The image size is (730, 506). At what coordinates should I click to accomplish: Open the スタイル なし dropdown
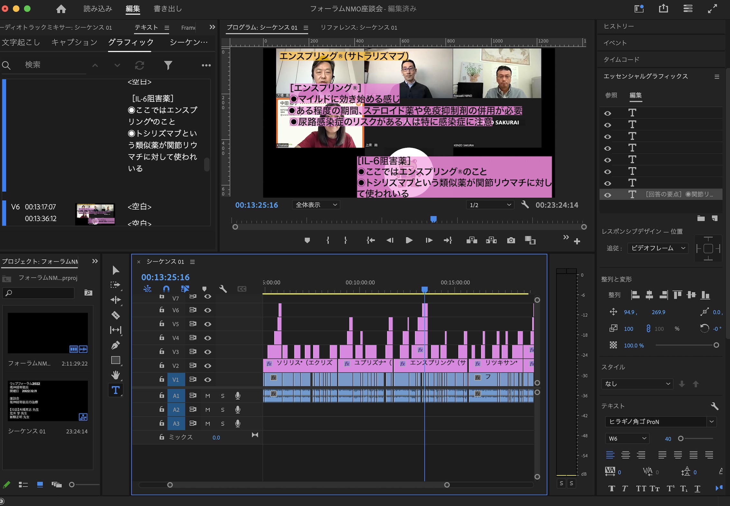pyautogui.click(x=637, y=384)
